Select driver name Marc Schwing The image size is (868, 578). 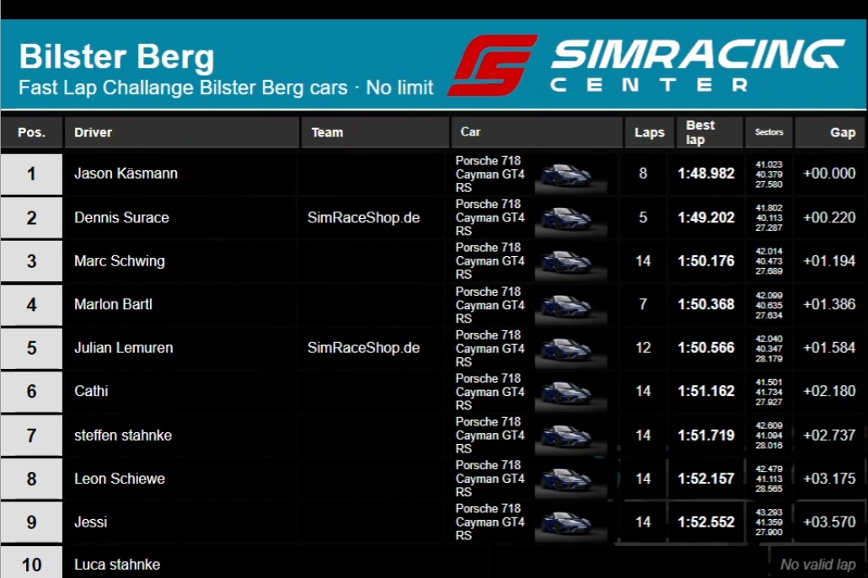(x=120, y=260)
